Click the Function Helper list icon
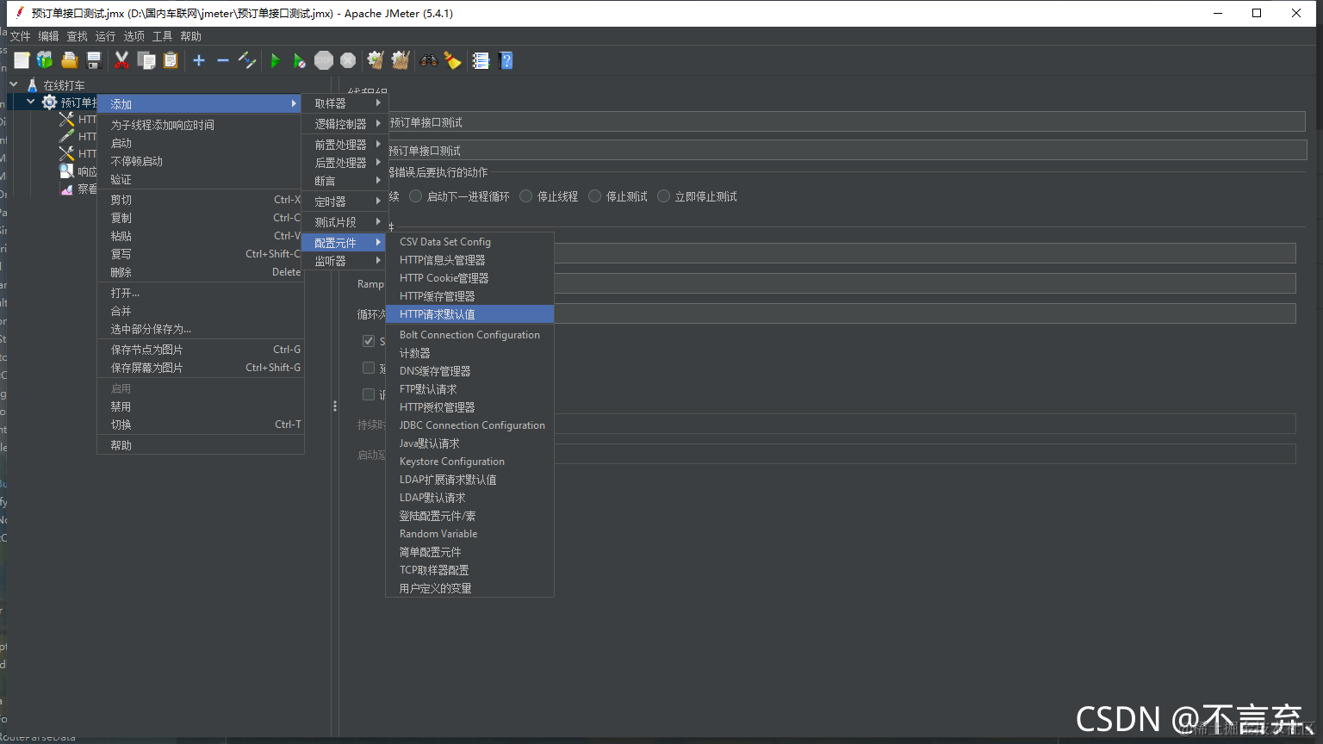The height and width of the screenshot is (744, 1323). (x=481, y=60)
